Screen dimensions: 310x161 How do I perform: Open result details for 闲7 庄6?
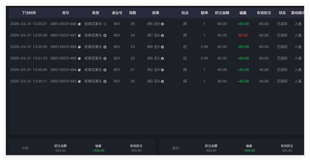point(162,35)
